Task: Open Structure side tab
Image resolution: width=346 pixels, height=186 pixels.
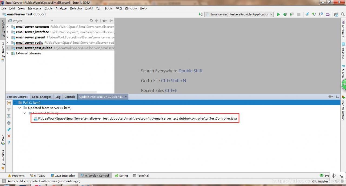Action: click(x=3, y=52)
